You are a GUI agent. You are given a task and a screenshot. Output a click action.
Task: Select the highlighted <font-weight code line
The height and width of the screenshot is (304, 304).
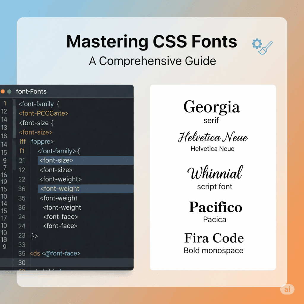point(60,189)
